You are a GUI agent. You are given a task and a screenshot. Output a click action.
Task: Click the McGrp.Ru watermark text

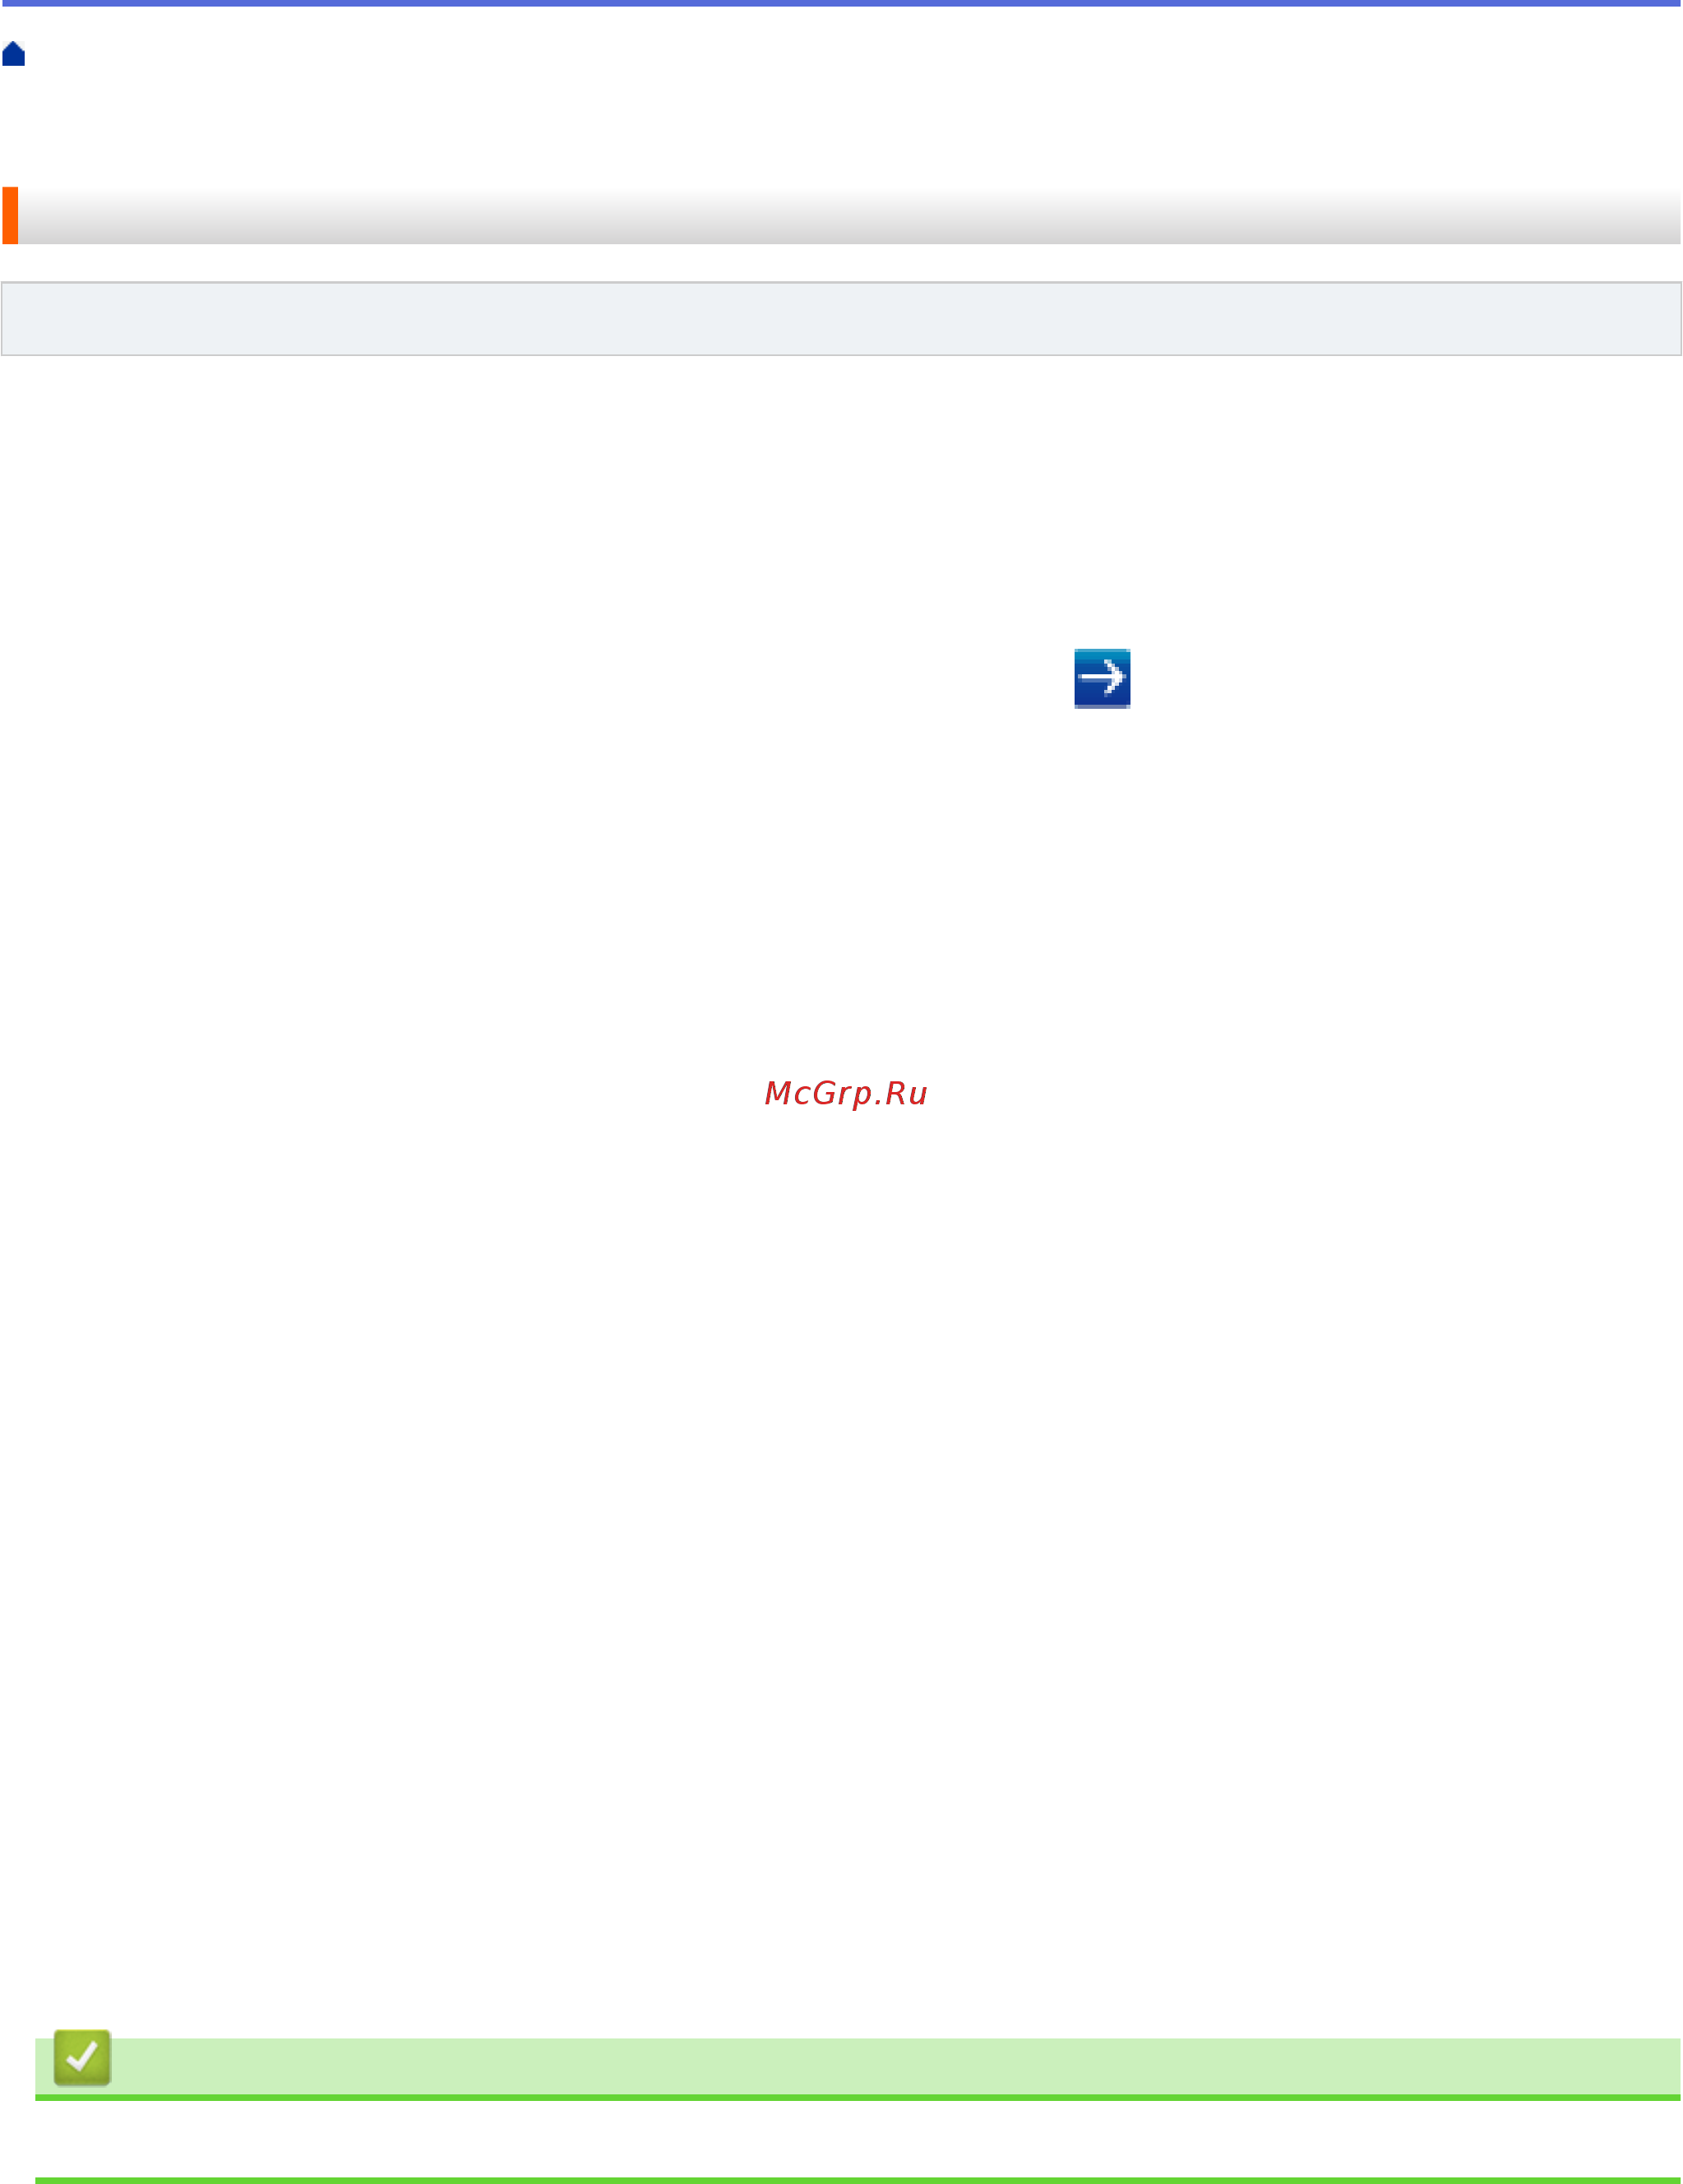(845, 1093)
